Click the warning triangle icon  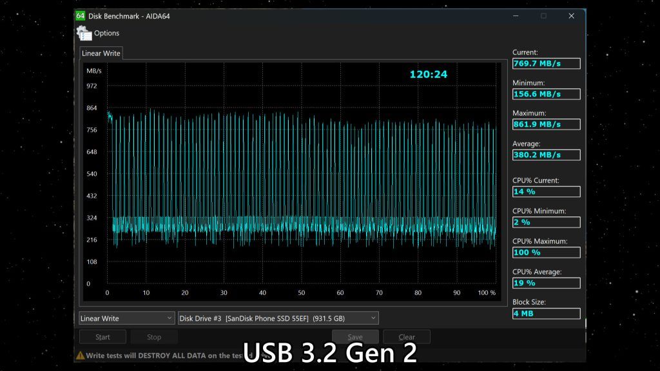tap(81, 356)
